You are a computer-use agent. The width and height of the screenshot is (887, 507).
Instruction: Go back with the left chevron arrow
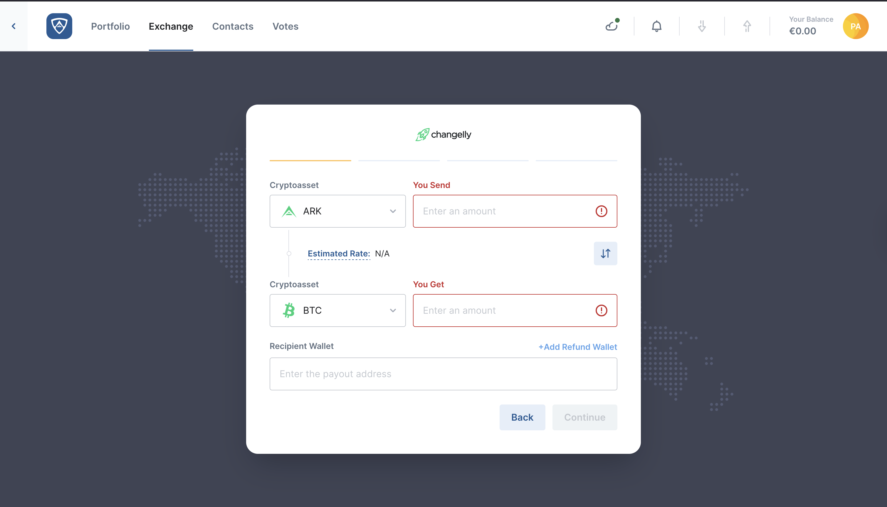coord(14,26)
